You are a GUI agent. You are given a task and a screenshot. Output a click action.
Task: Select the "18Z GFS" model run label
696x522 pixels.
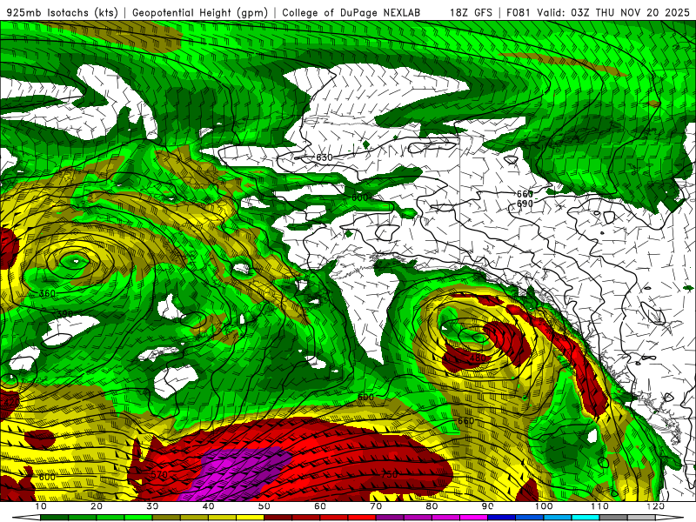471,12
